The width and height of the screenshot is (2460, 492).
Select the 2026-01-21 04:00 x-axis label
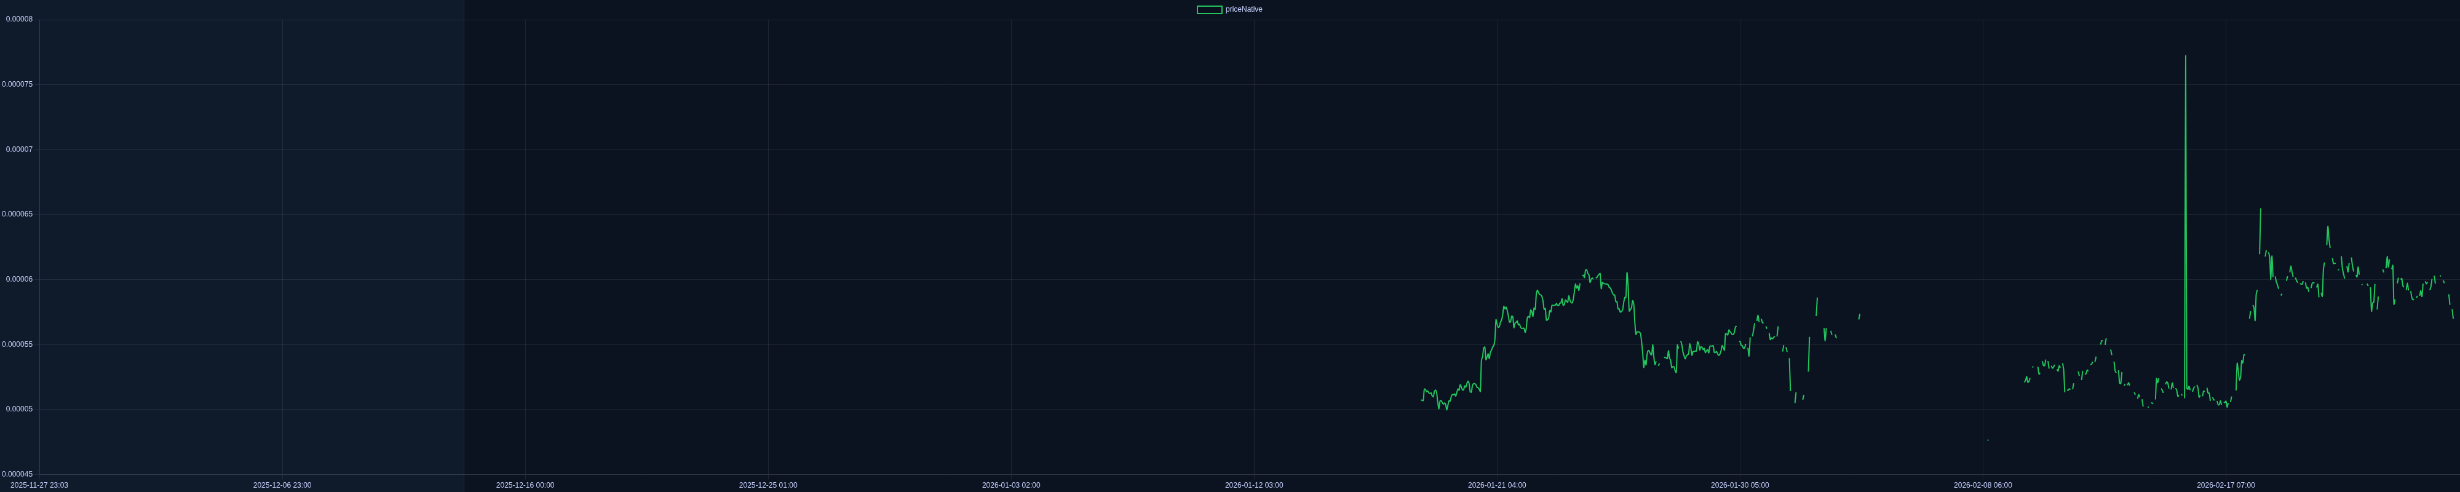click(x=1496, y=485)
